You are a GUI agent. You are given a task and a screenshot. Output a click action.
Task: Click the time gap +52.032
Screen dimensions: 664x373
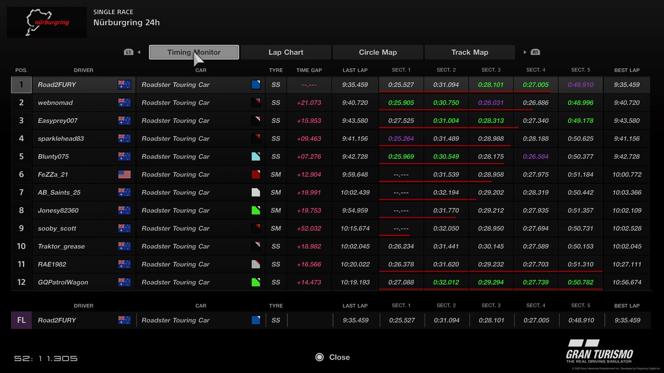[x=309, y=228]
